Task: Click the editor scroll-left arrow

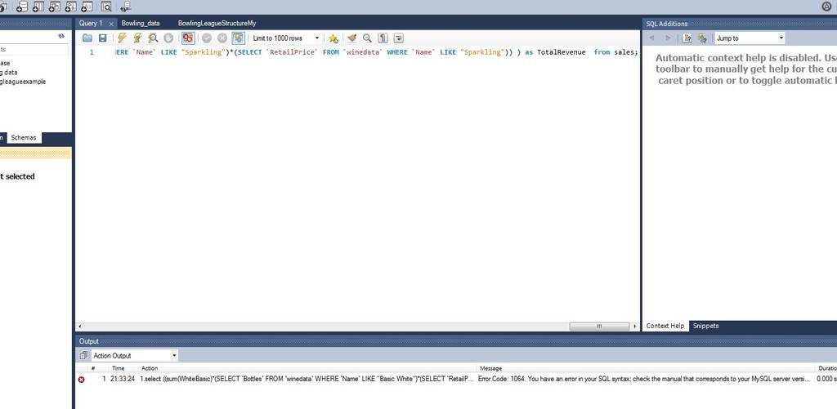Action: point(80,327)
